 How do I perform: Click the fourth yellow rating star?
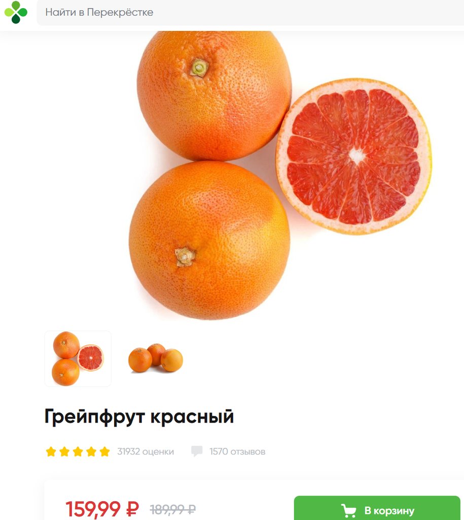[x=91, y=451]
